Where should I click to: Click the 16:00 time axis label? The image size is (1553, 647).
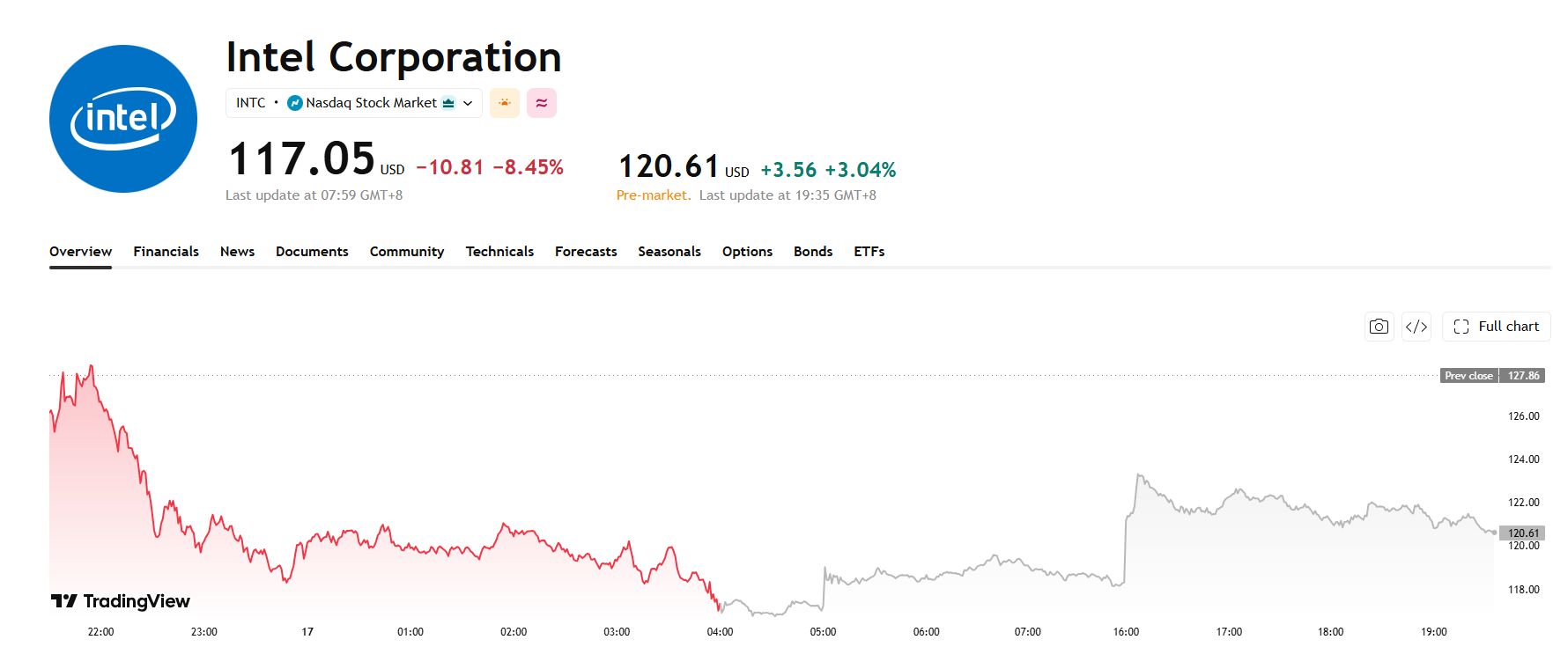pos(1126,632)
